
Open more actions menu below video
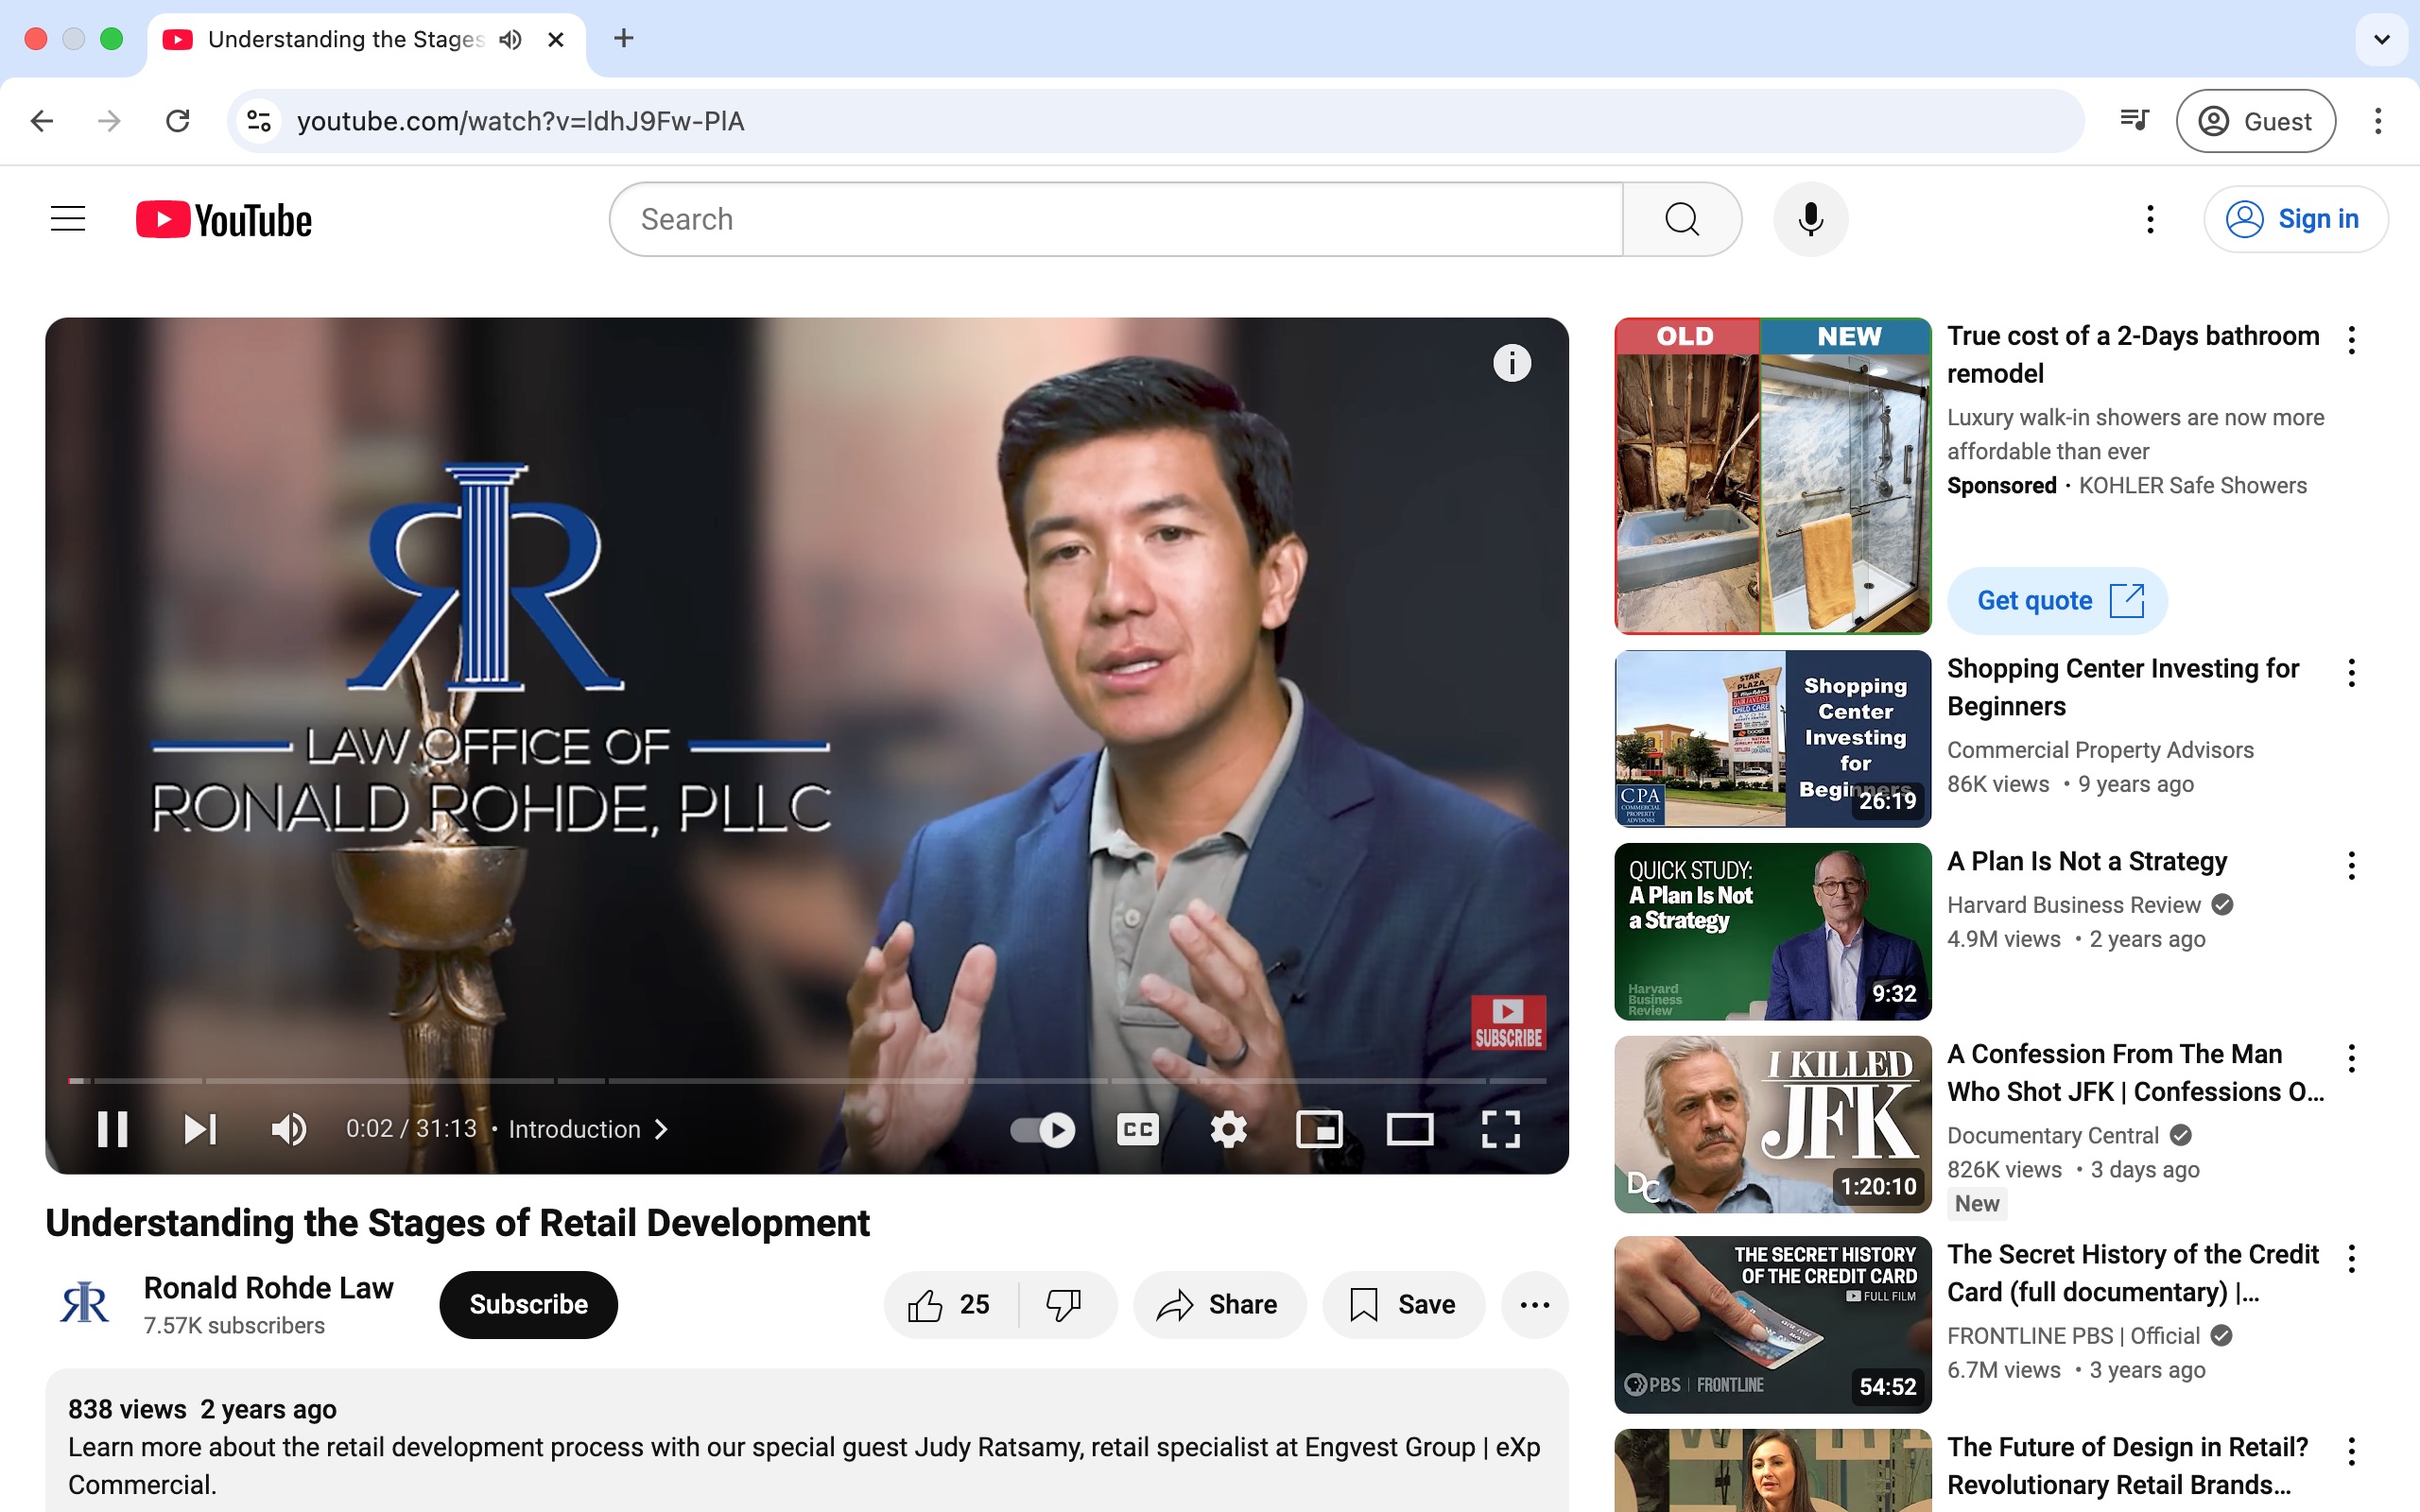[1535, 1304]
